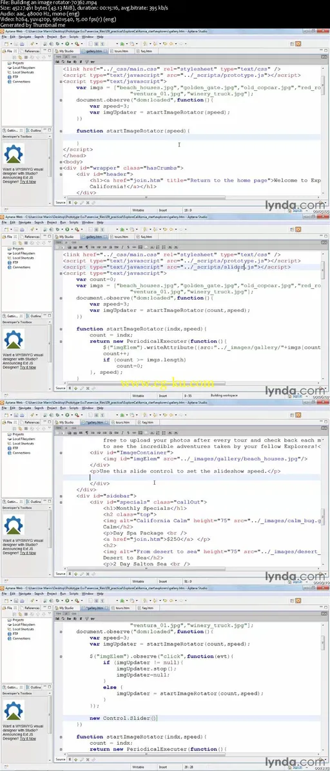
Task: Select Projects in the third frame file tree
Action: coord(18,434)
